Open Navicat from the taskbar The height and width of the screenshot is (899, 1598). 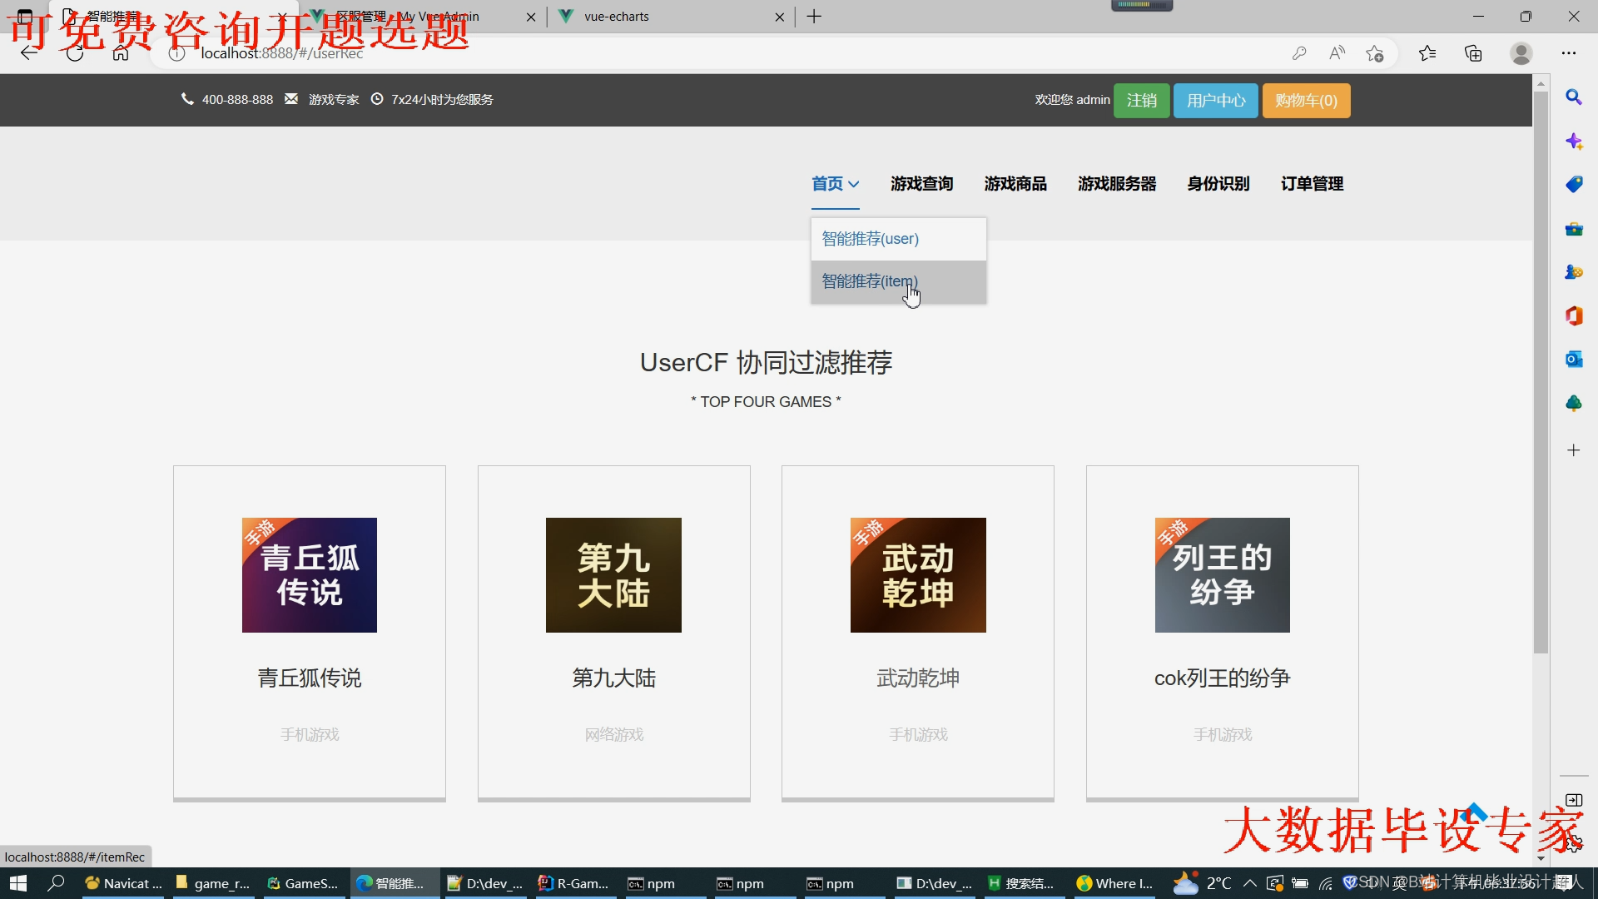[x=123, y=883]
